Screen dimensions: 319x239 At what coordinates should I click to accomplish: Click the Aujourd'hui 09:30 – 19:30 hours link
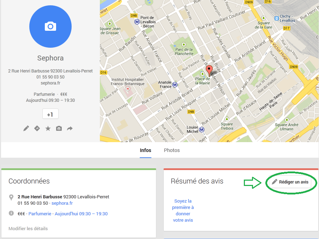click(81, 214)
